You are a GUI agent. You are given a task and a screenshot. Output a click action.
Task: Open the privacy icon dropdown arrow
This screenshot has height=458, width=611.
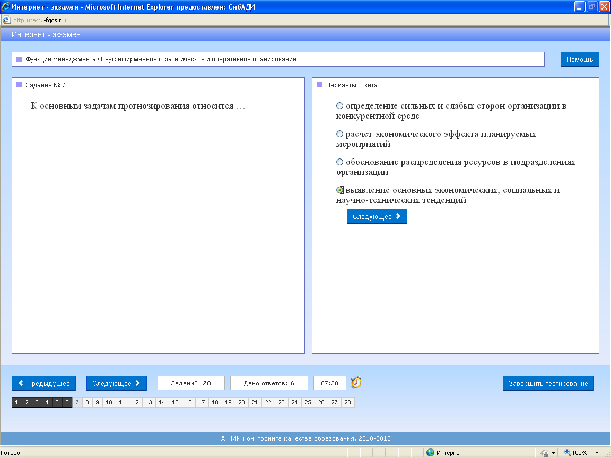553,453
